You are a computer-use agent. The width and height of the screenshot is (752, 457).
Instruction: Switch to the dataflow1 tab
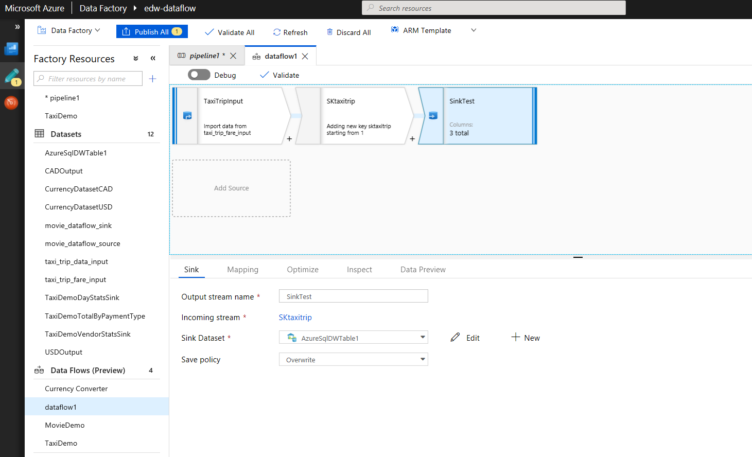pos(281,56)
